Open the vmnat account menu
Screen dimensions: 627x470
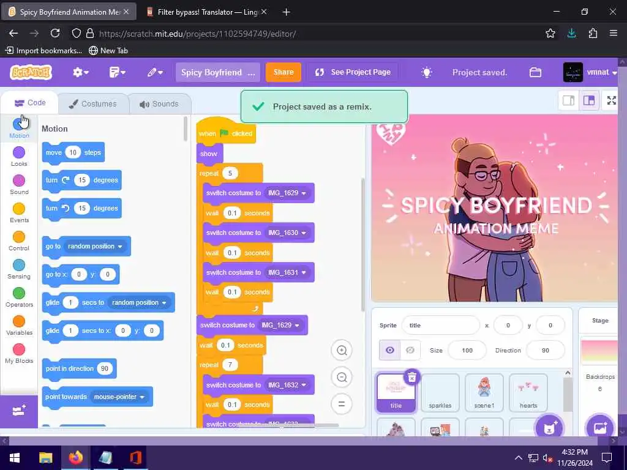pos(590,72)
